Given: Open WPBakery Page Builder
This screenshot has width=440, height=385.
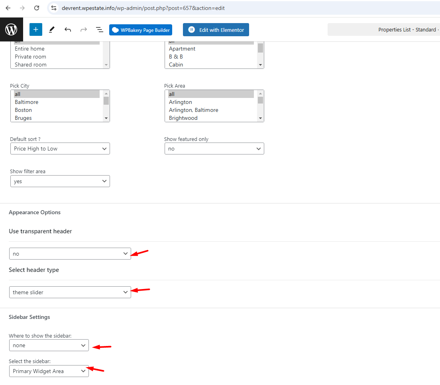Looking at the screenshot, I should 141,30.
